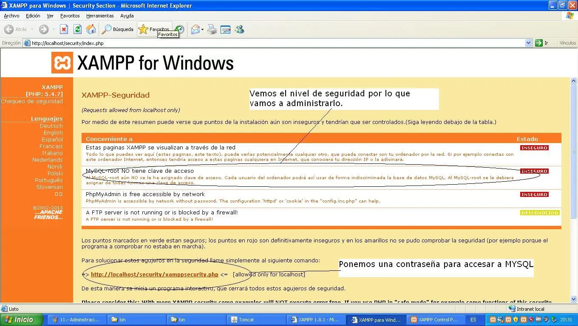The height and width of the screenshot is (326, 578).
Task: Switch language to Nederlands
Action: tap(48, 160)
